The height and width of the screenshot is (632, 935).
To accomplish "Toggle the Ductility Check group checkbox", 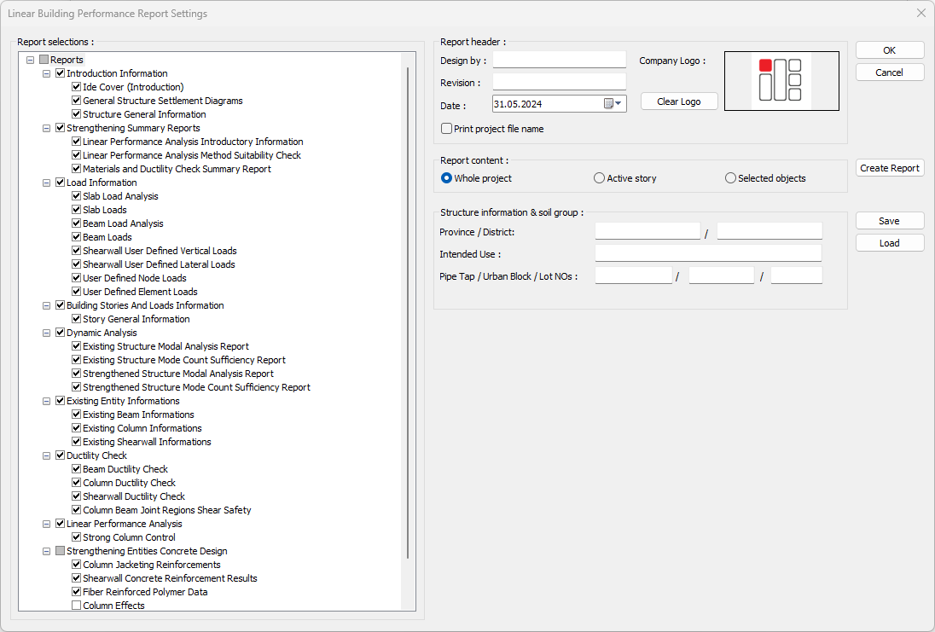I will click(60, 455).
